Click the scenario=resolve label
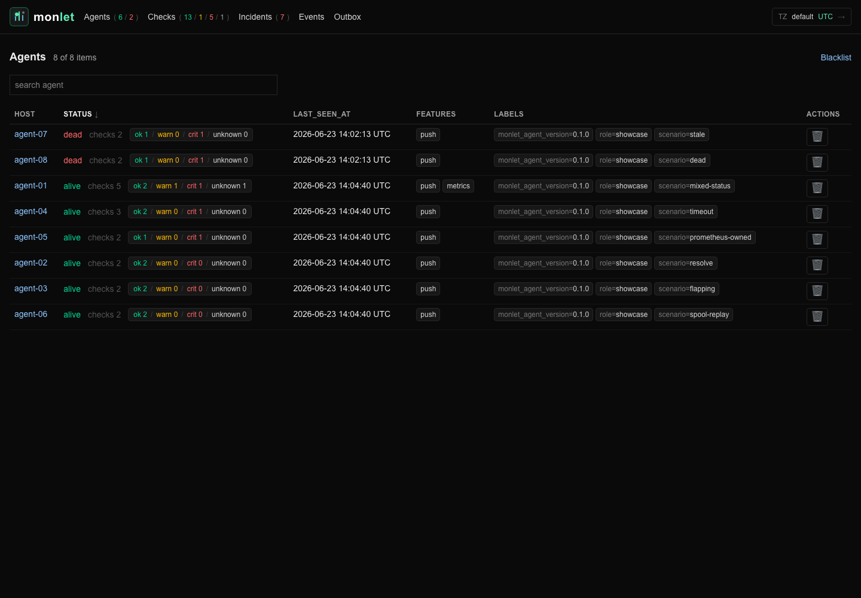The height and width of the screenshot is (598, 861). 686,263
